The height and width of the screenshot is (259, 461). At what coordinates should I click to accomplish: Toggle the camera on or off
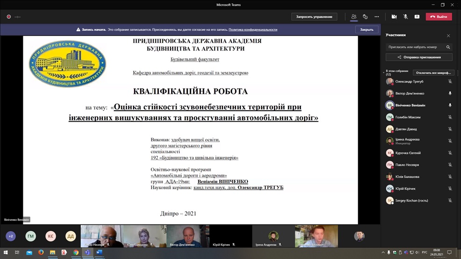394,17
